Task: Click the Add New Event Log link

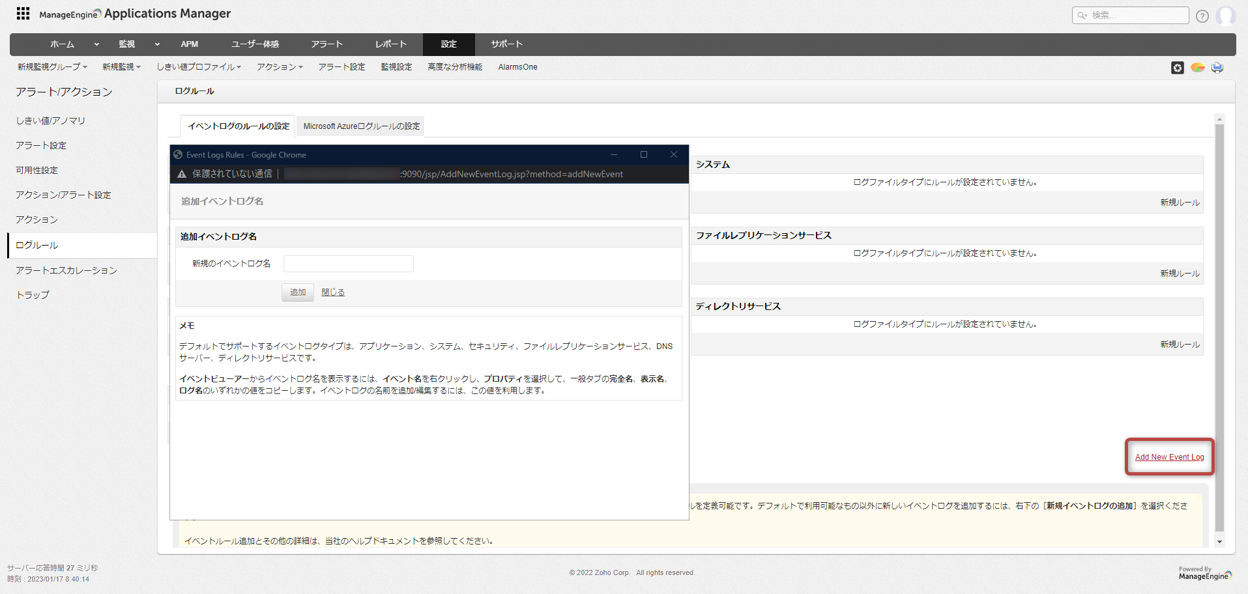Action: pos(1169,457)
